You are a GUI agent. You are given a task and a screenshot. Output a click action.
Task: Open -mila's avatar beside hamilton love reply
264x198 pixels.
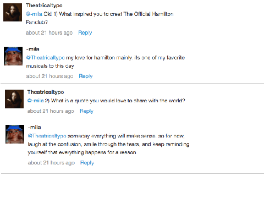13,56
